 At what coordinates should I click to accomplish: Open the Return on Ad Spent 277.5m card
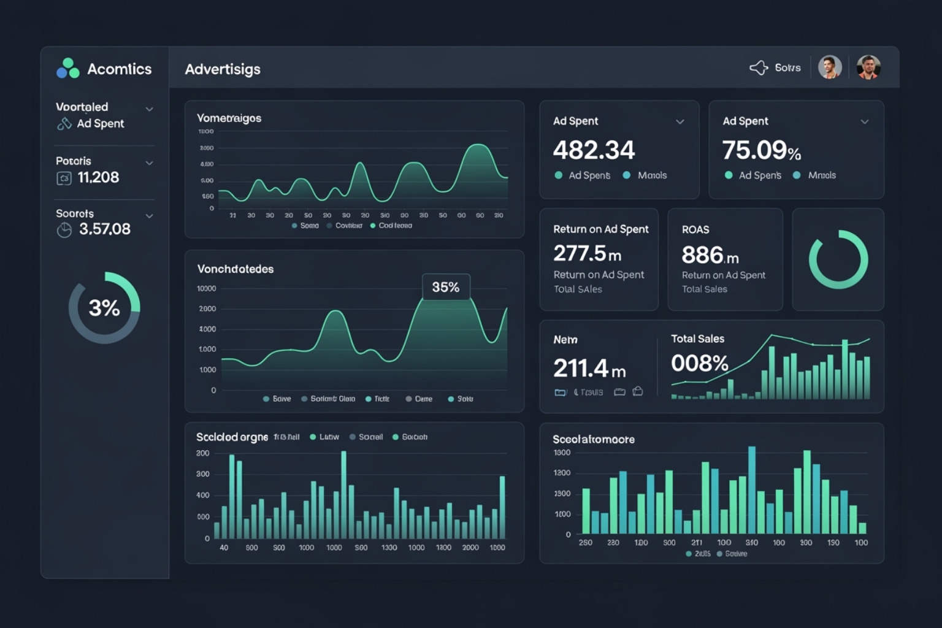[599, 259]
